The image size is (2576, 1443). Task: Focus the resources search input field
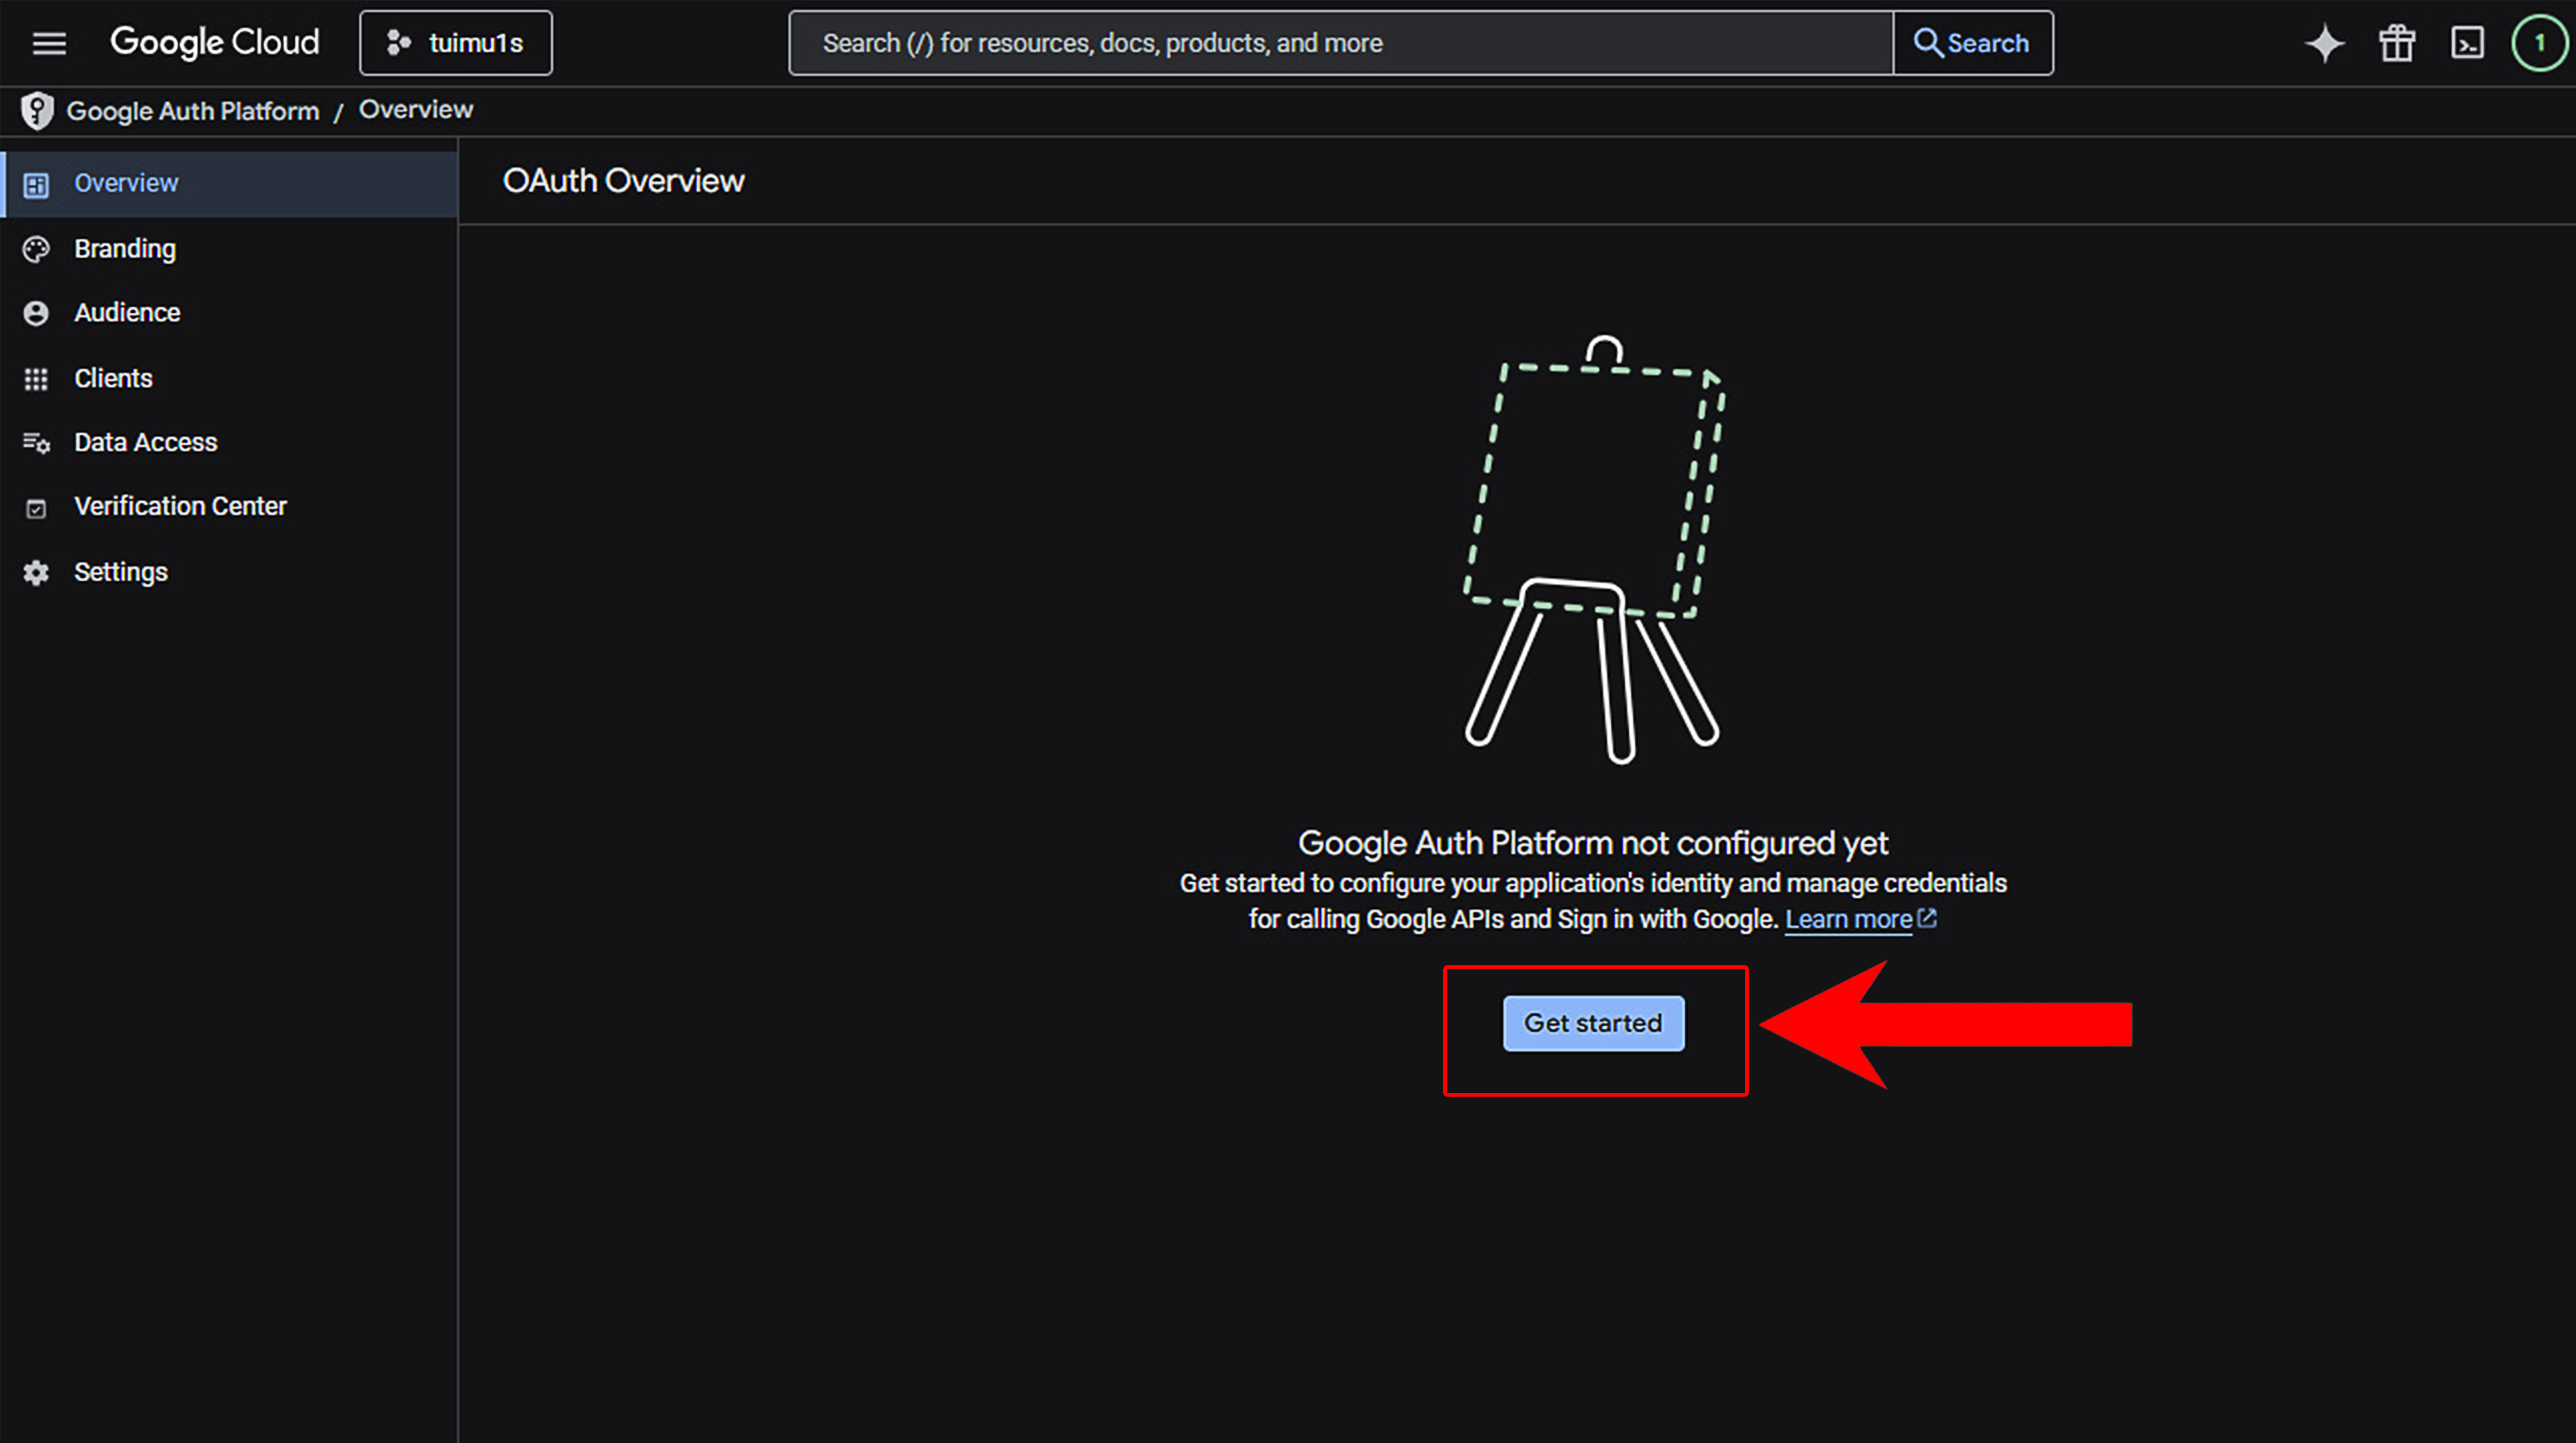1340,43
